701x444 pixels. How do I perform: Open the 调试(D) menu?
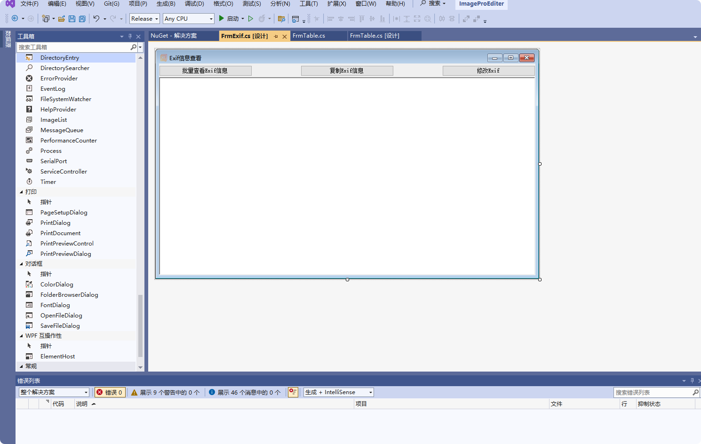point(194,4)
